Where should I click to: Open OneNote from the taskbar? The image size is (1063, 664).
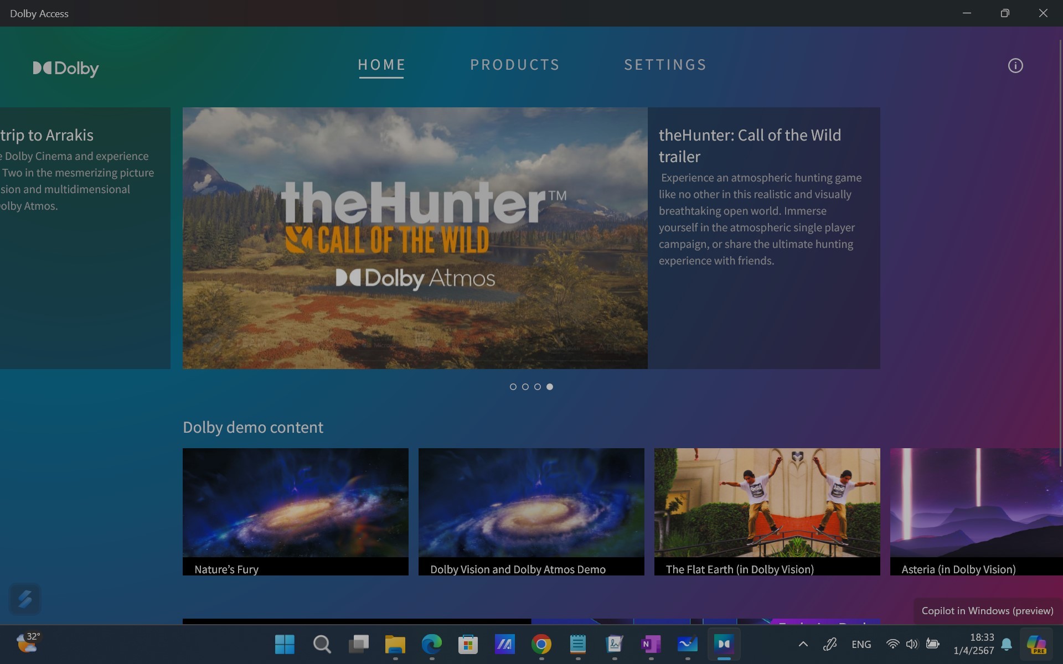tap(651, 644)
